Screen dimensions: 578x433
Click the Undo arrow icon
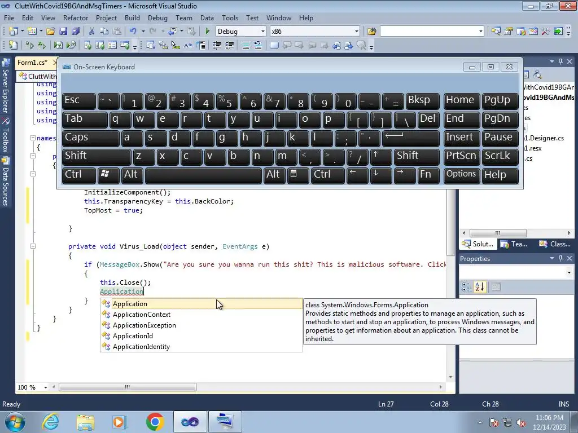point(133,32)
